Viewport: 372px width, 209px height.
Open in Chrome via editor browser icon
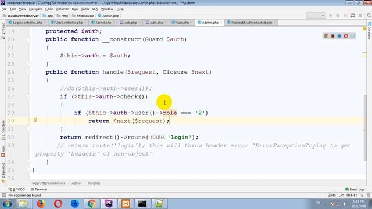point(326,36)
